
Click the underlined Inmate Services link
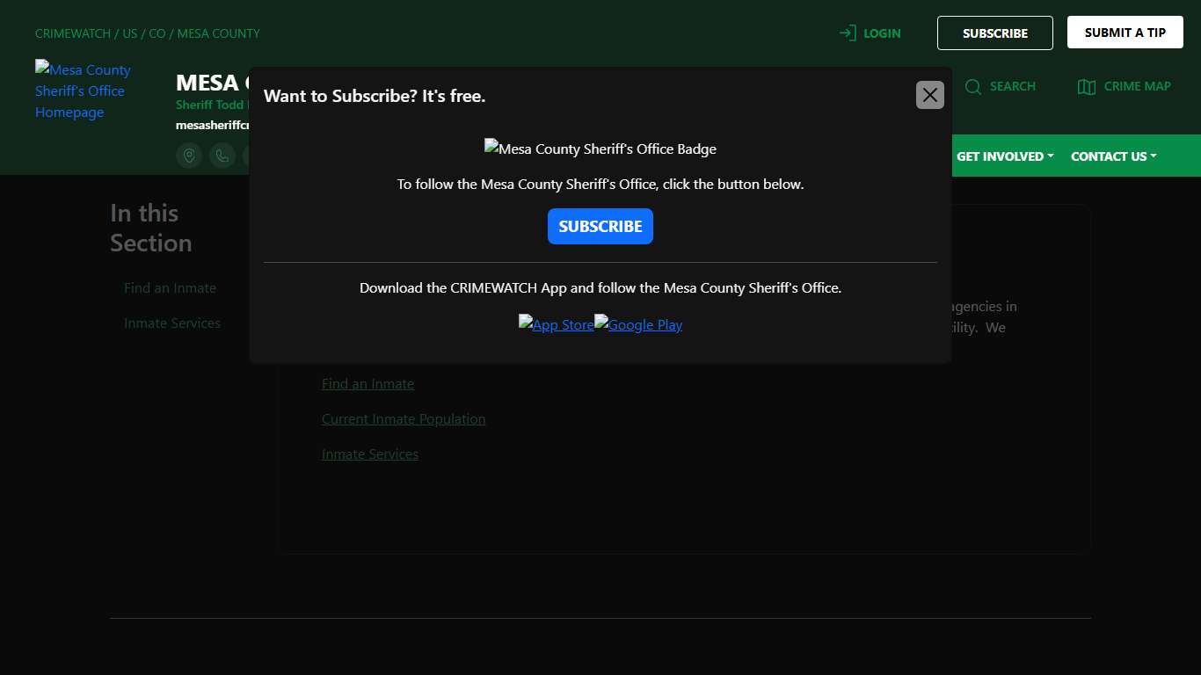click(x=370, y=454)
